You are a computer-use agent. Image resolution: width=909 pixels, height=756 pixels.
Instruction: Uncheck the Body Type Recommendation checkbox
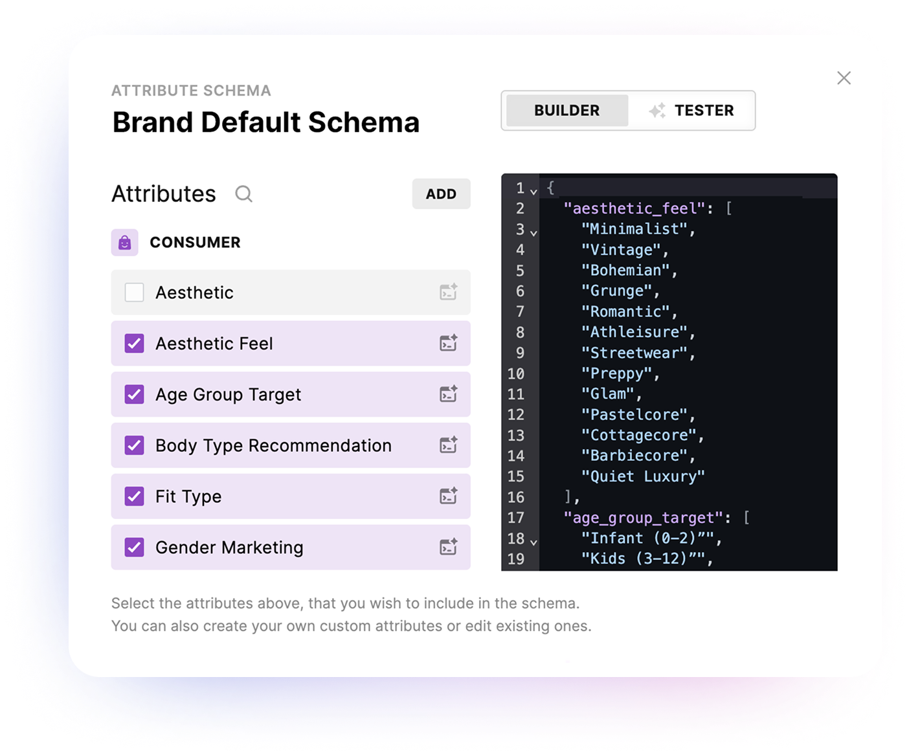pos(134,445)
